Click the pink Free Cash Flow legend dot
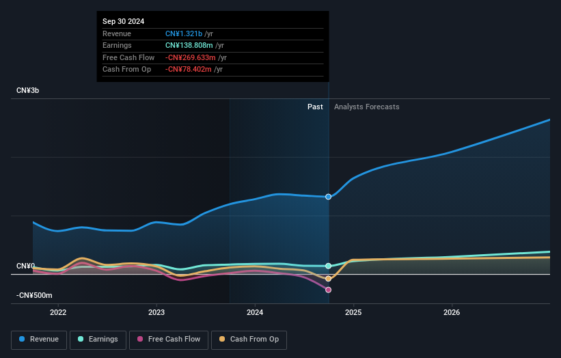This screenshot has height=358, width=561. [x=140, y=339]
